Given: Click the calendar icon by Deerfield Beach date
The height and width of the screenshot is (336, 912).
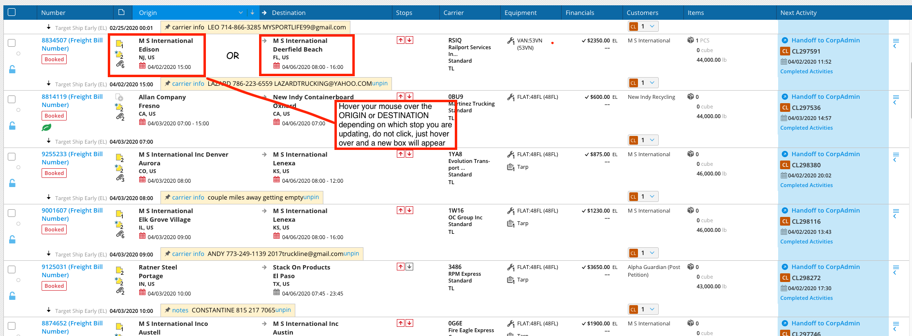Looking at the screenshot, I should point(276,66).
